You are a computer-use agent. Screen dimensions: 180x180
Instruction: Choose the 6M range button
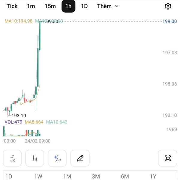(x=125, y=176)
